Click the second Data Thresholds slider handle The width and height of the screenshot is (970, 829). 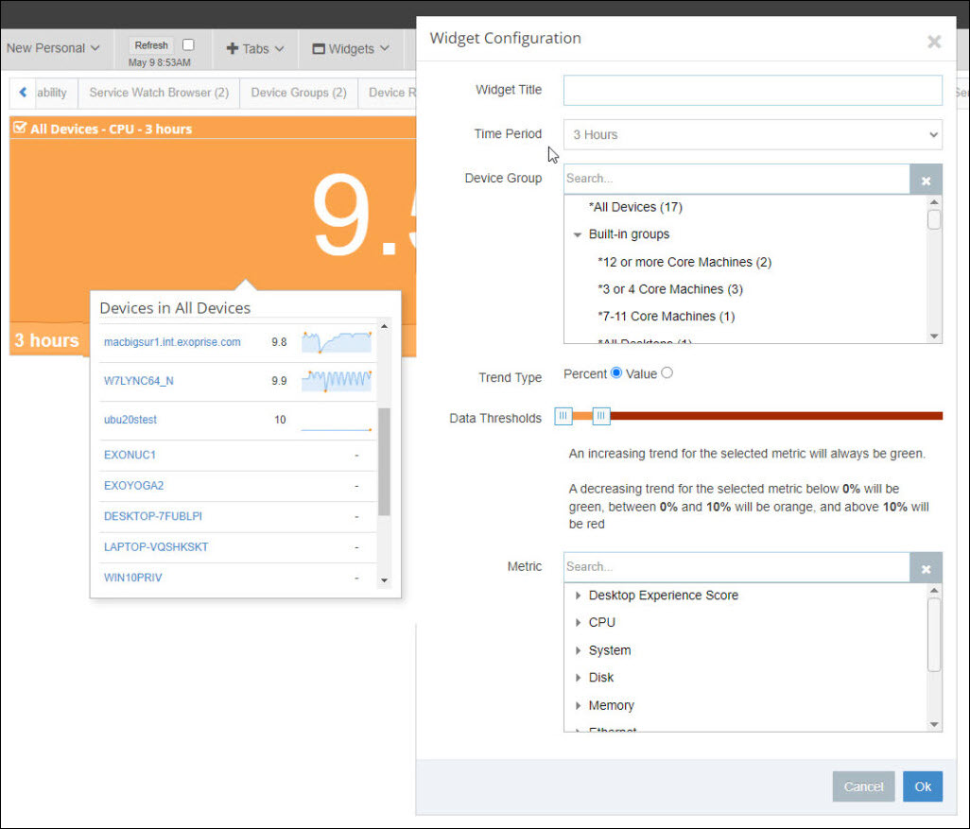(600, 416)
